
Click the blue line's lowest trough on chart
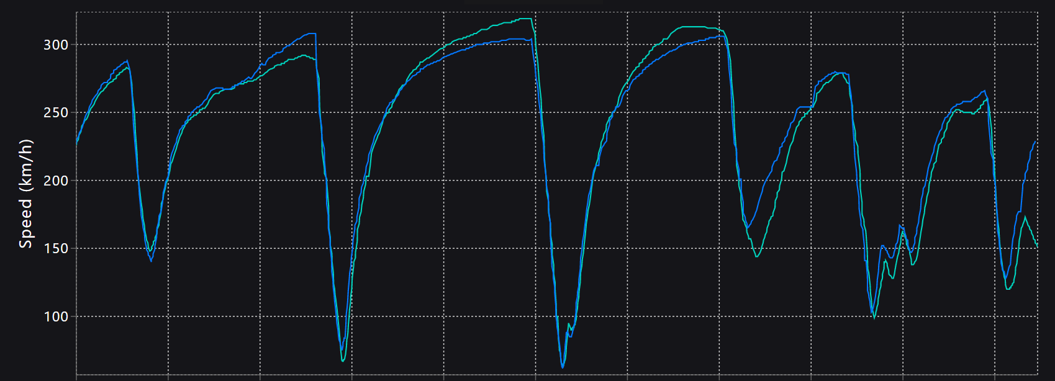pyautogui.click(x=563, y=367)
